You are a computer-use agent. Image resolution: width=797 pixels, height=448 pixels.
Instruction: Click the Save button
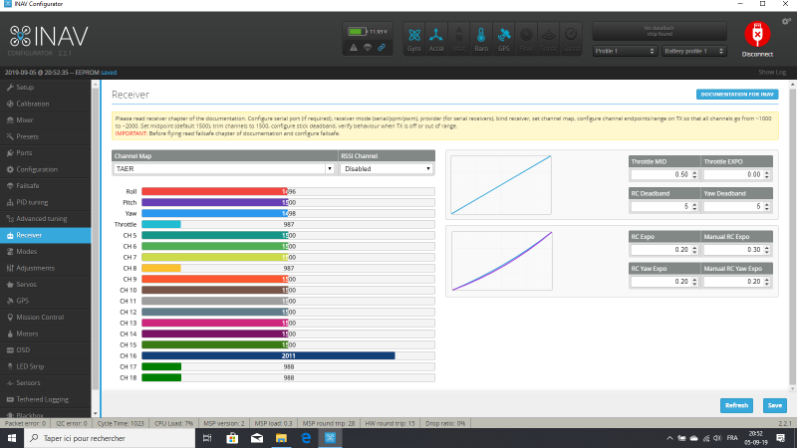click(773, 405)
